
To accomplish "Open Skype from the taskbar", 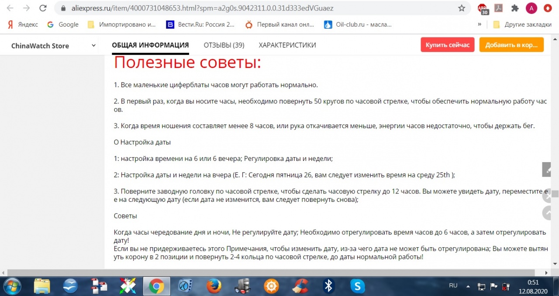I will coord(357,286).
